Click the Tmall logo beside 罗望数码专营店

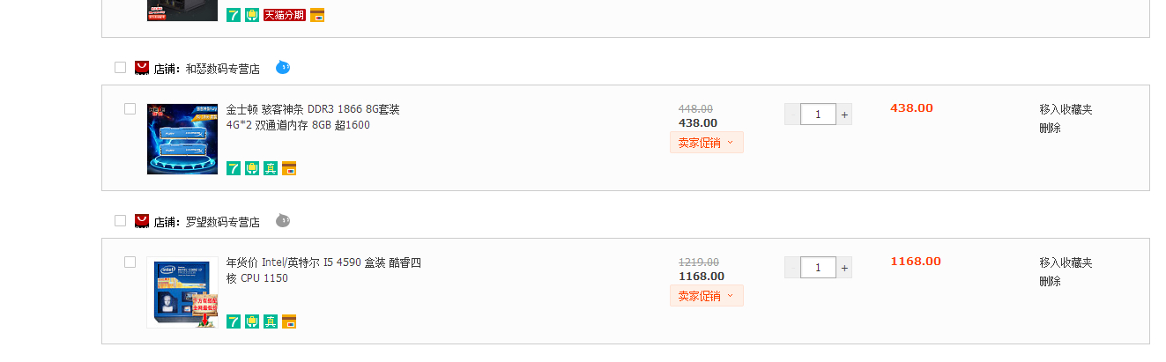pyautogui.click(x=142, y=221)
